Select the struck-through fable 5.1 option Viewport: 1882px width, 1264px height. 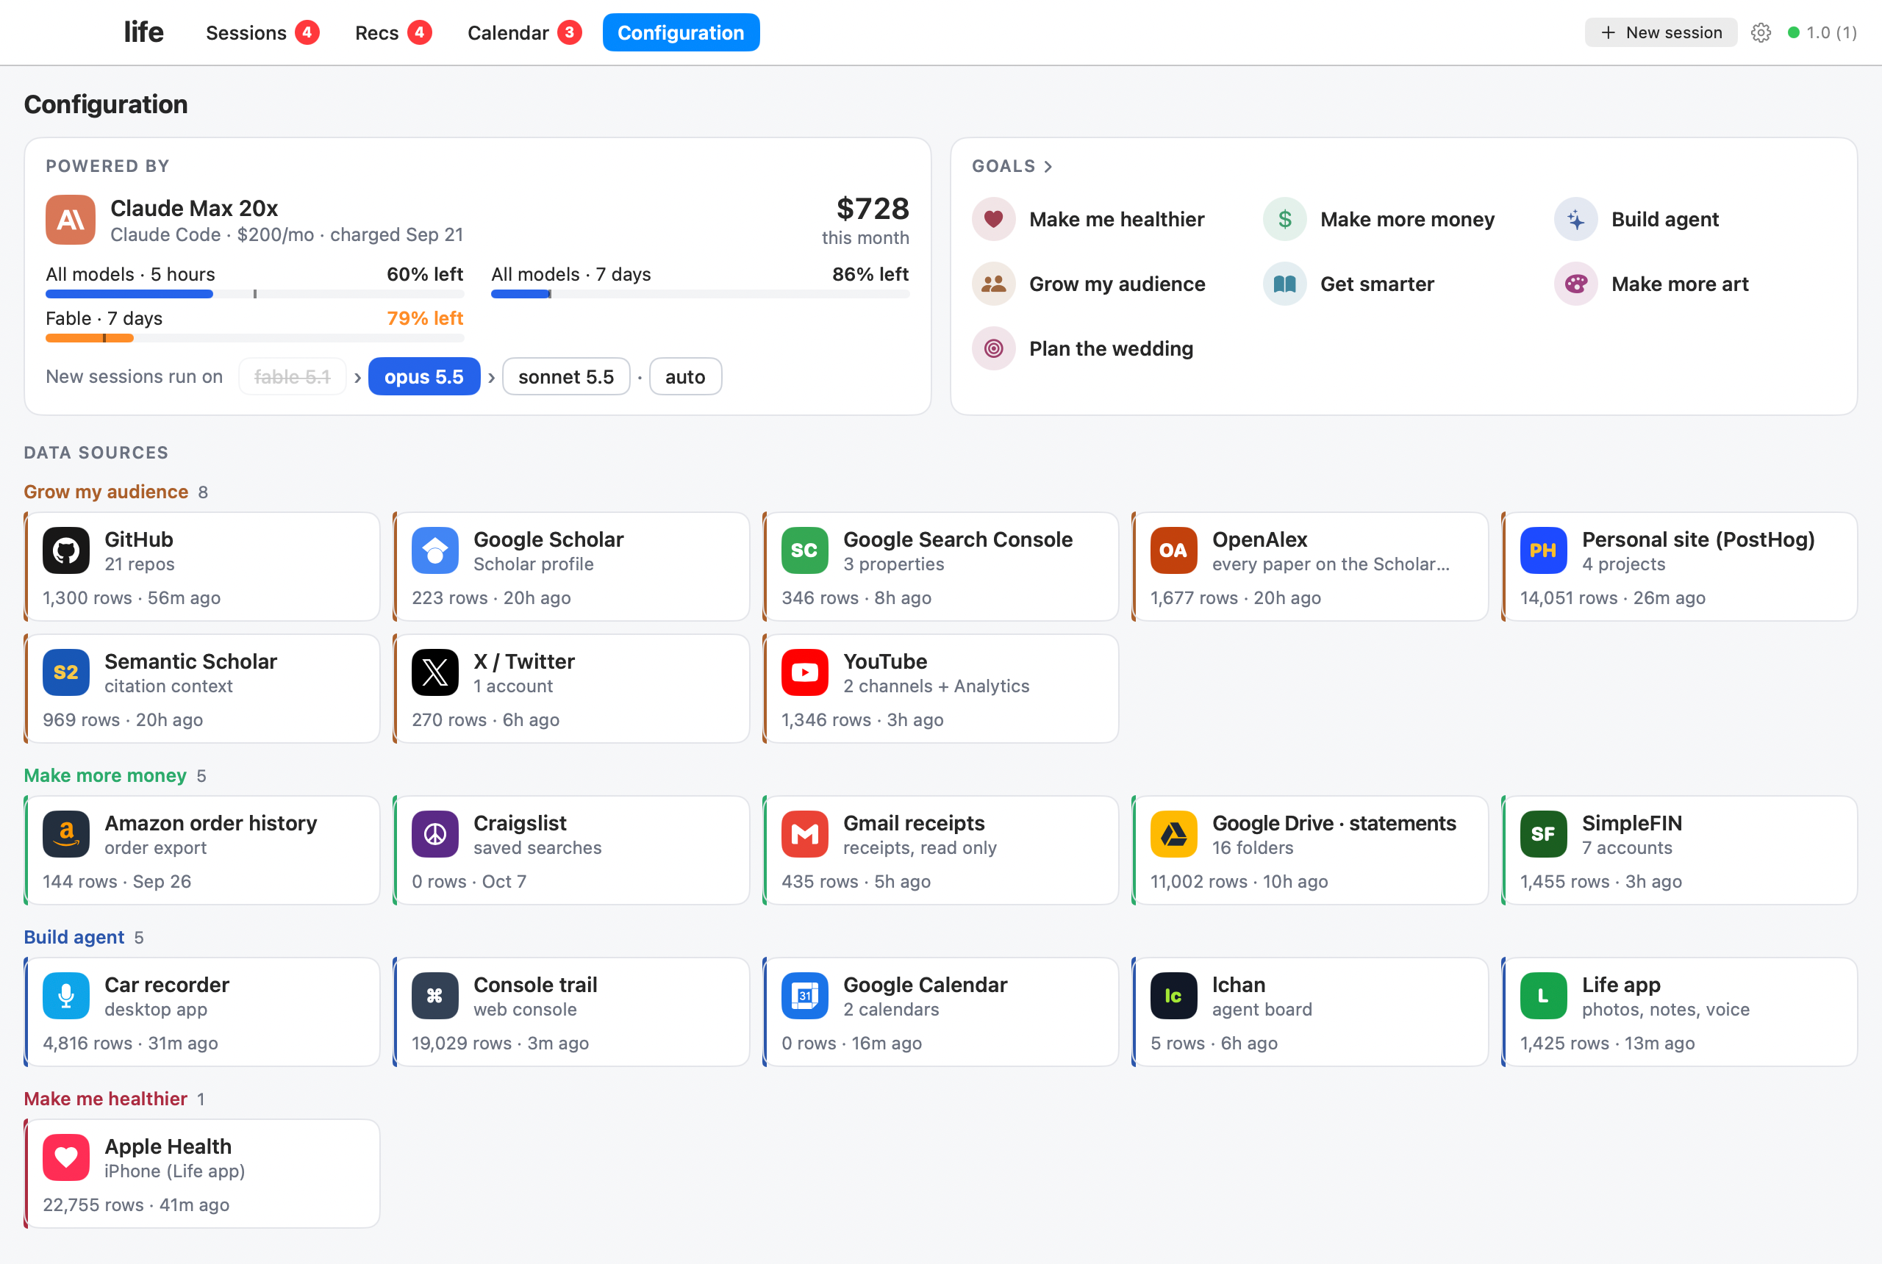point(292,376)
